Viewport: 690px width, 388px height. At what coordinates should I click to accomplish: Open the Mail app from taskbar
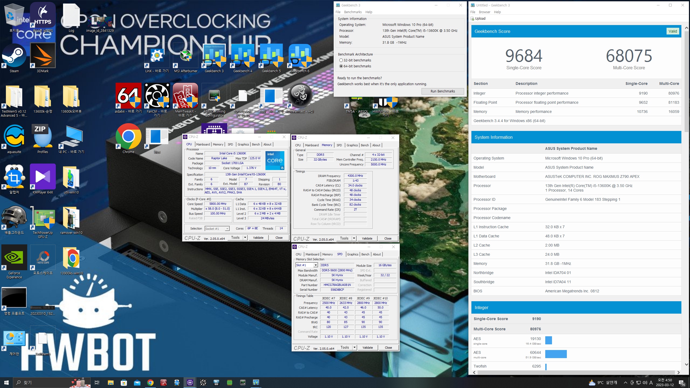[137, 383]
